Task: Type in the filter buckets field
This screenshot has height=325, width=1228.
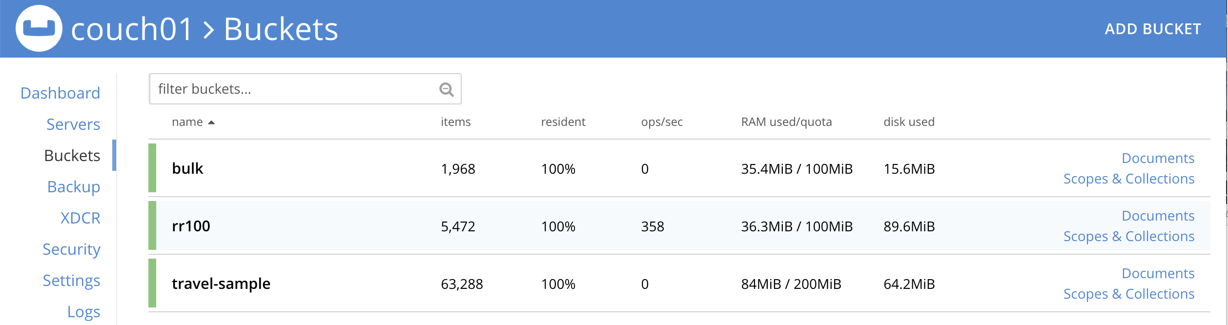Action: 293,89
